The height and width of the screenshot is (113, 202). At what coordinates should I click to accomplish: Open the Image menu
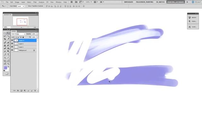(x=17, y=2)
